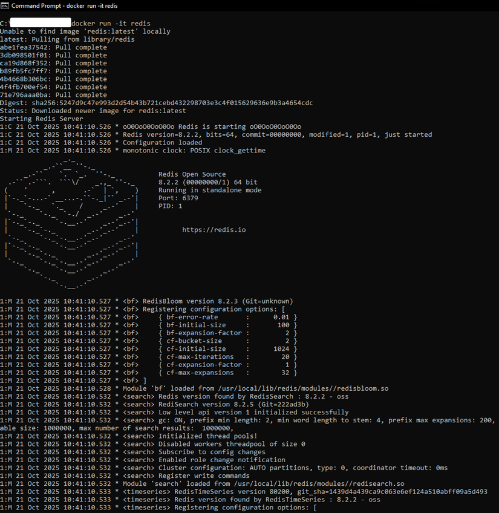Image resolution: width=499 pixels, height=513 pixels.
Task: Click the 'Running in standalone mode' text
Action: click(210, 190)
